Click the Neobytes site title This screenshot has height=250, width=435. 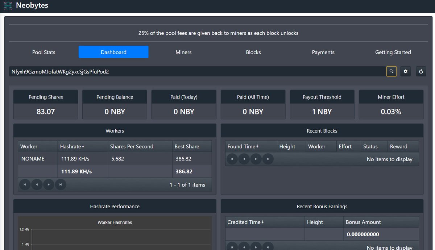coord(32,5)
